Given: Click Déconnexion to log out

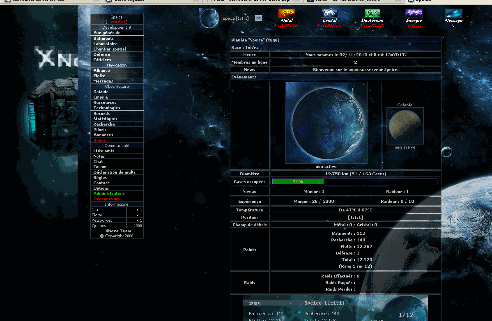Looking at the screenshot, I should pos(106,199).
